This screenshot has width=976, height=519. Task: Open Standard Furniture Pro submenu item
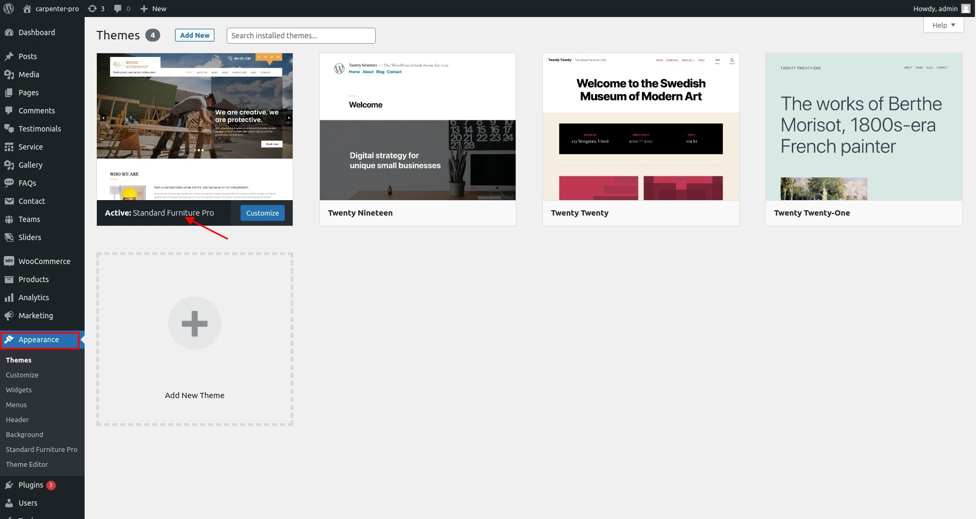click(x=42, y=450)
